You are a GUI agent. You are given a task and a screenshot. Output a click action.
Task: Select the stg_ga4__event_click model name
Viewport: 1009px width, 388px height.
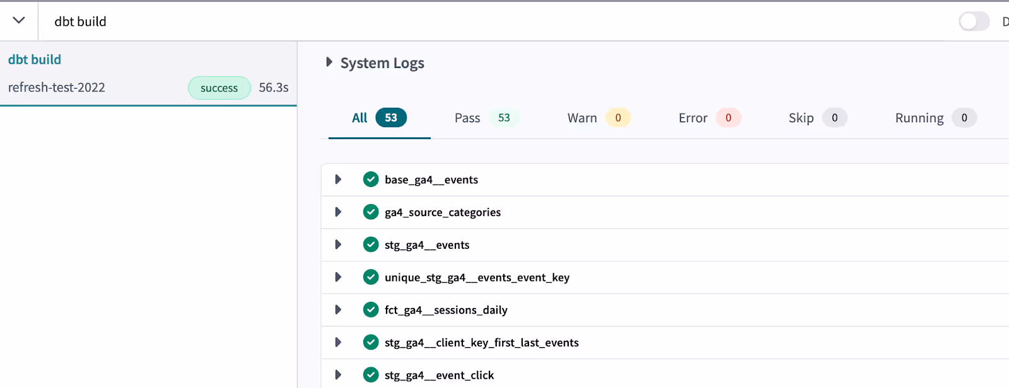[x=440, y=375]
